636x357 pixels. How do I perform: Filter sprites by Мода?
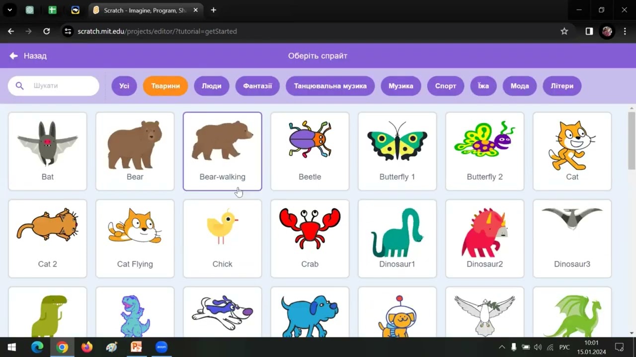[520, 86]
